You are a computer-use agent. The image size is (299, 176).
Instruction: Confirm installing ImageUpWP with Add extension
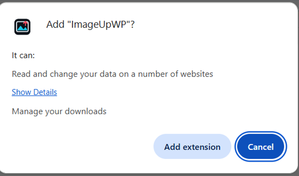[192, 147]
